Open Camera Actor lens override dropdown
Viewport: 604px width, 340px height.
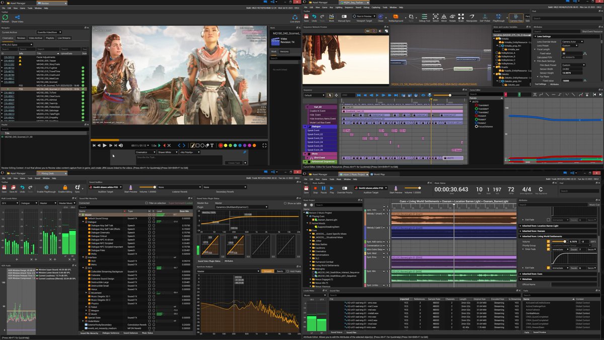(573, 42)
